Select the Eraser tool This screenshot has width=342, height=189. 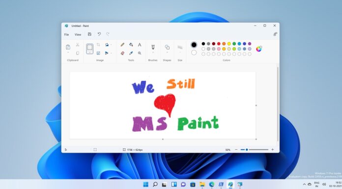(122, 53)
